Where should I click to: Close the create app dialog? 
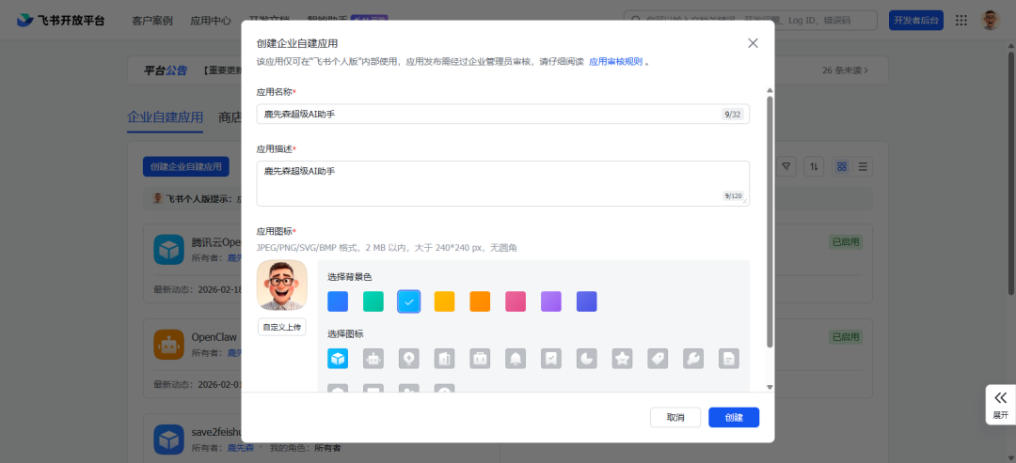point(753,43)
